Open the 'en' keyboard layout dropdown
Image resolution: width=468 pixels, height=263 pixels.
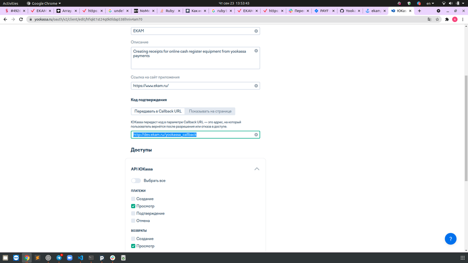click(x=430, y=3)
